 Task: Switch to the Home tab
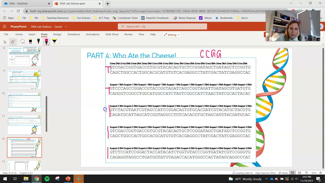[x=19, y=35]
